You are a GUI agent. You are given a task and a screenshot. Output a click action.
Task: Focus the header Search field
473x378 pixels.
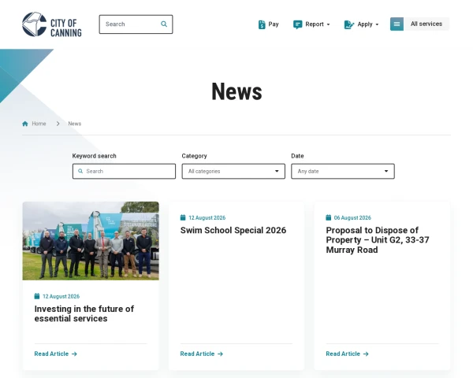[x=136, y=24]
